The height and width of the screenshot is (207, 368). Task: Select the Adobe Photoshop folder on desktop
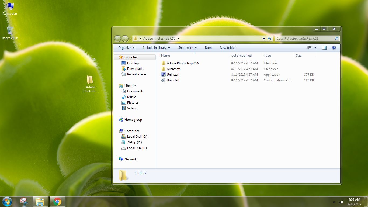91,84
